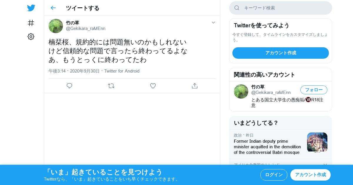Like the tweet with the heart icon

point(153,86)
